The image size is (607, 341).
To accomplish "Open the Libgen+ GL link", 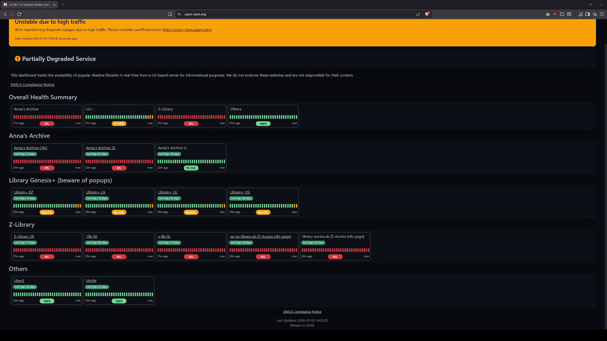I will click(167, 192).
